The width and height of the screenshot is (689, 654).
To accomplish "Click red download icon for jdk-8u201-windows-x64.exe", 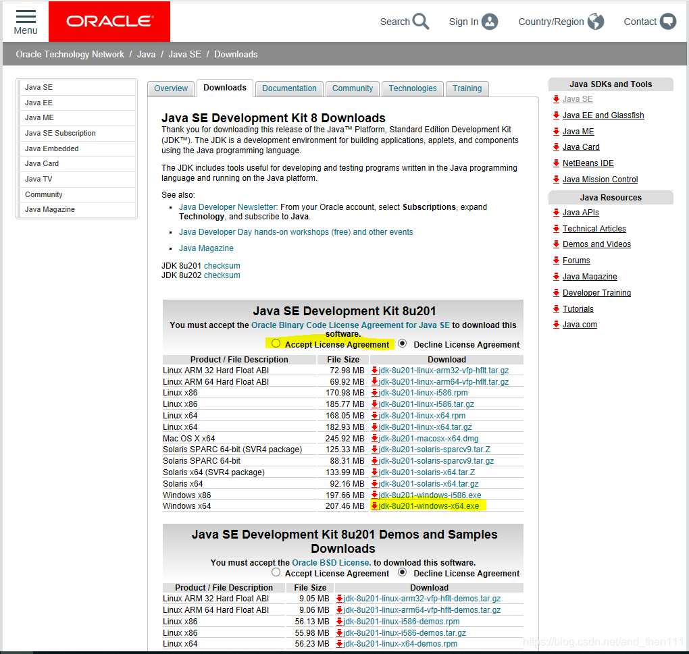I will point(374,506).
